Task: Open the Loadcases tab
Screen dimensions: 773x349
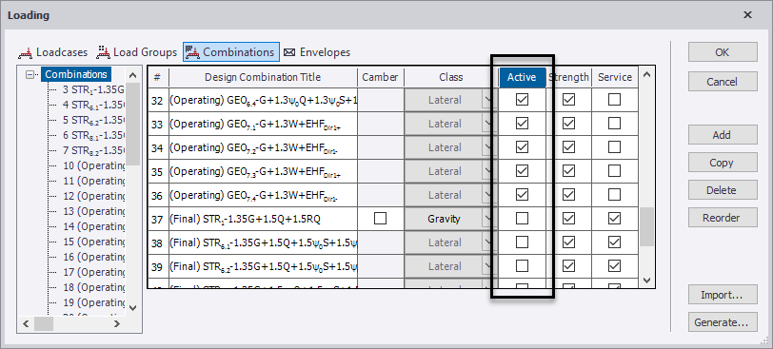Action: (x=52, y=52)
